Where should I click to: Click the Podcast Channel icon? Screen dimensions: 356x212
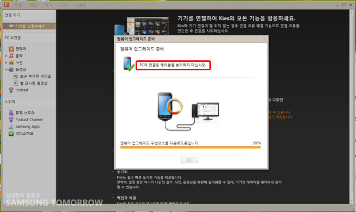[11, 120]
